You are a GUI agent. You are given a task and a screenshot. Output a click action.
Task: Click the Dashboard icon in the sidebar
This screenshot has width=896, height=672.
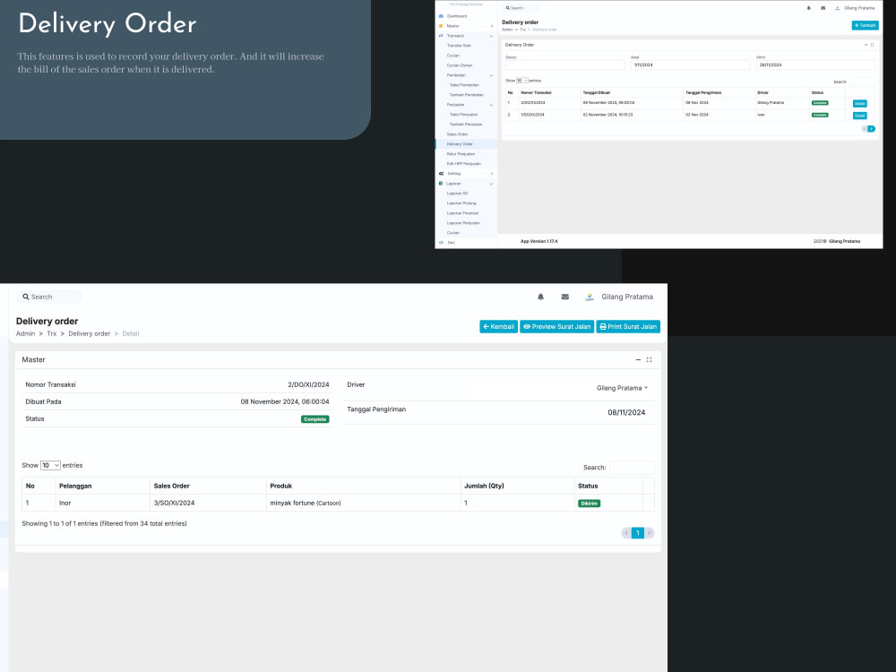[441, 16]
